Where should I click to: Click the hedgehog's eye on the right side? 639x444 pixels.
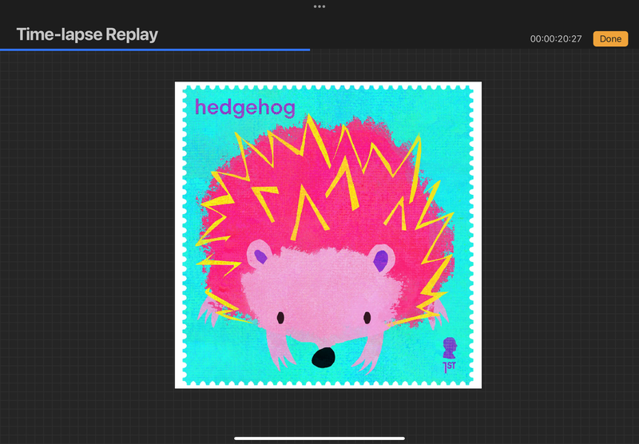367,318
